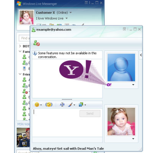
Task: Select the away contact icon in Family group
Action: click(25, 63)
